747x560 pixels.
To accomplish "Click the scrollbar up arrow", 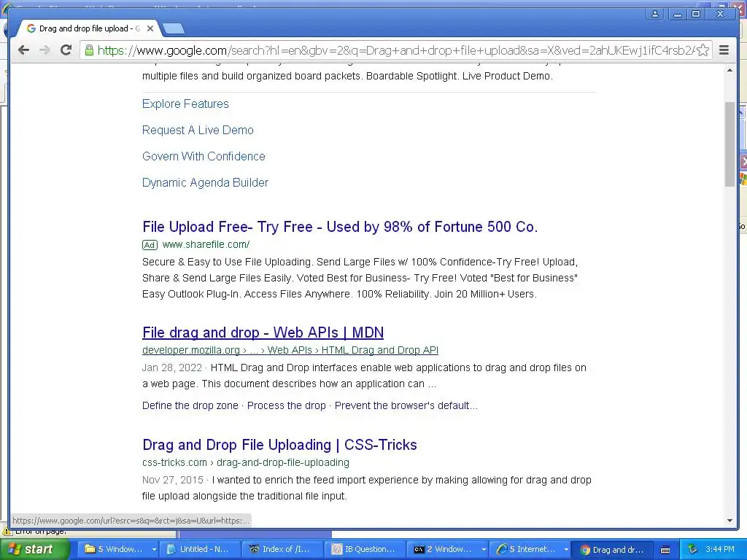I will pos(729,71).
